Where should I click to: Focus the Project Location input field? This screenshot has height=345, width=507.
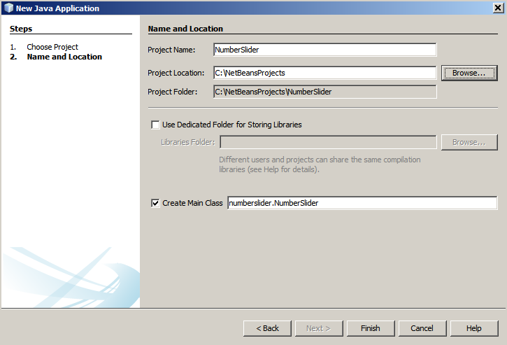click(x=324, y=73)
